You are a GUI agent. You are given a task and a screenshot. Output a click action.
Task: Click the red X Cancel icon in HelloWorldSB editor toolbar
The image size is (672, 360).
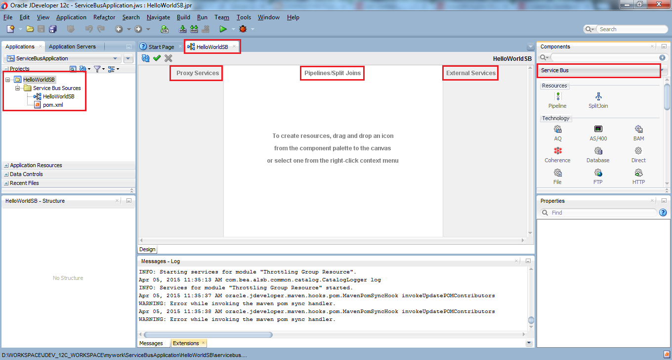pos(168,58)
